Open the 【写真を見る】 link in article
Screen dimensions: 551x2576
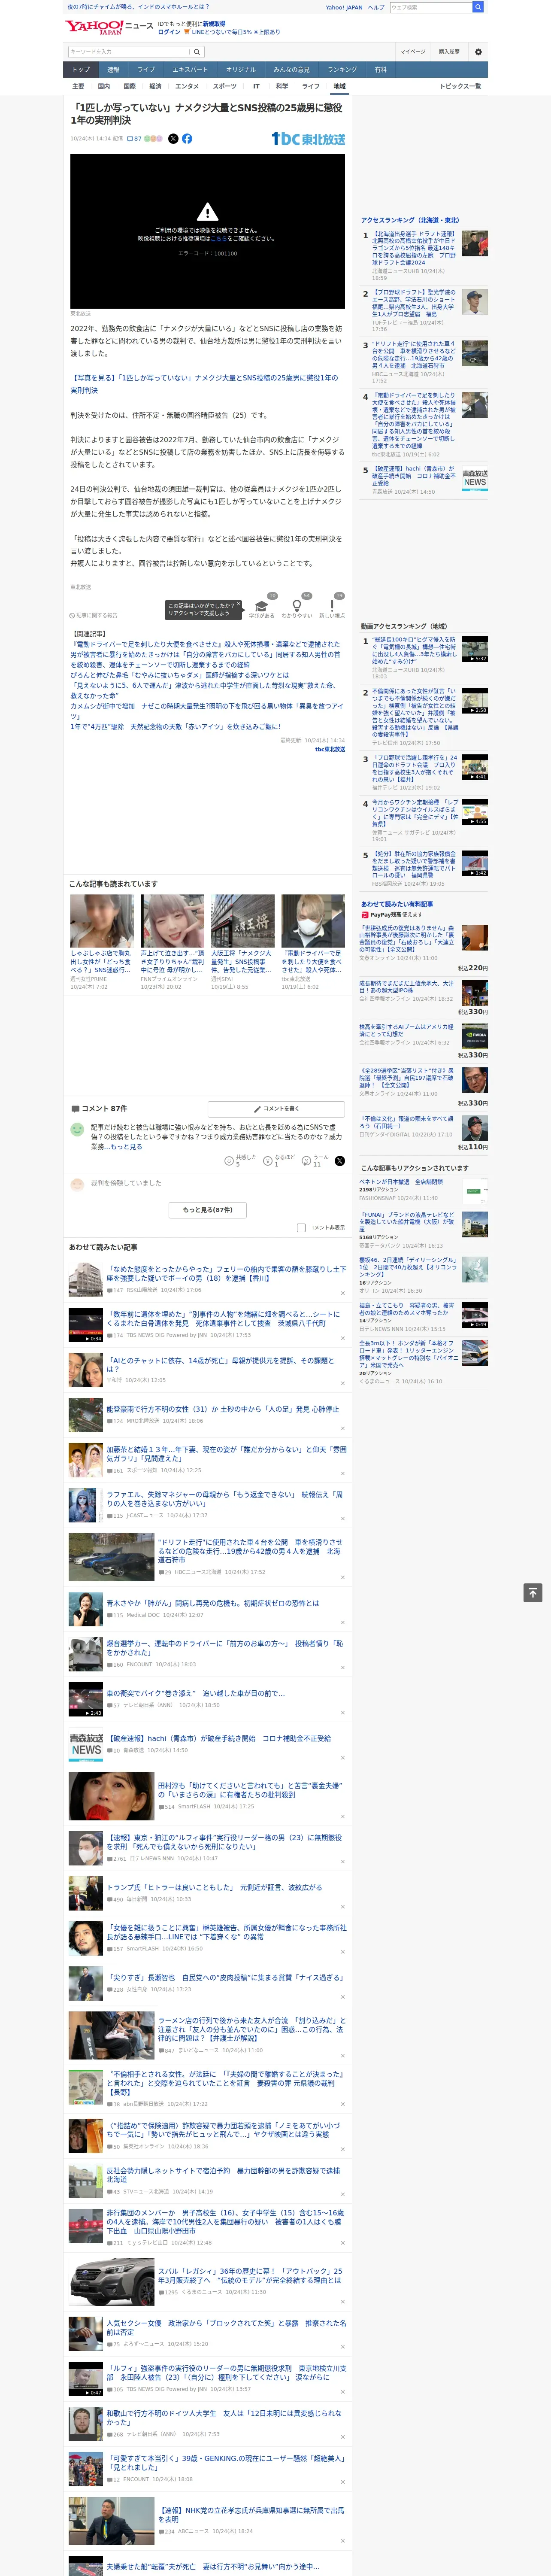[204, 384]
